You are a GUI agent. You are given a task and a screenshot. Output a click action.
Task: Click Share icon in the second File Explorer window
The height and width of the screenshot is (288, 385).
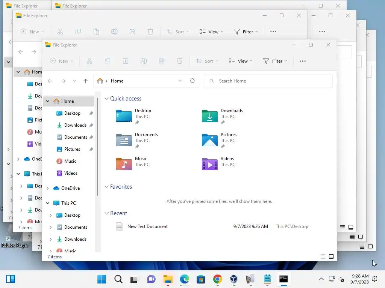[132, 31]
